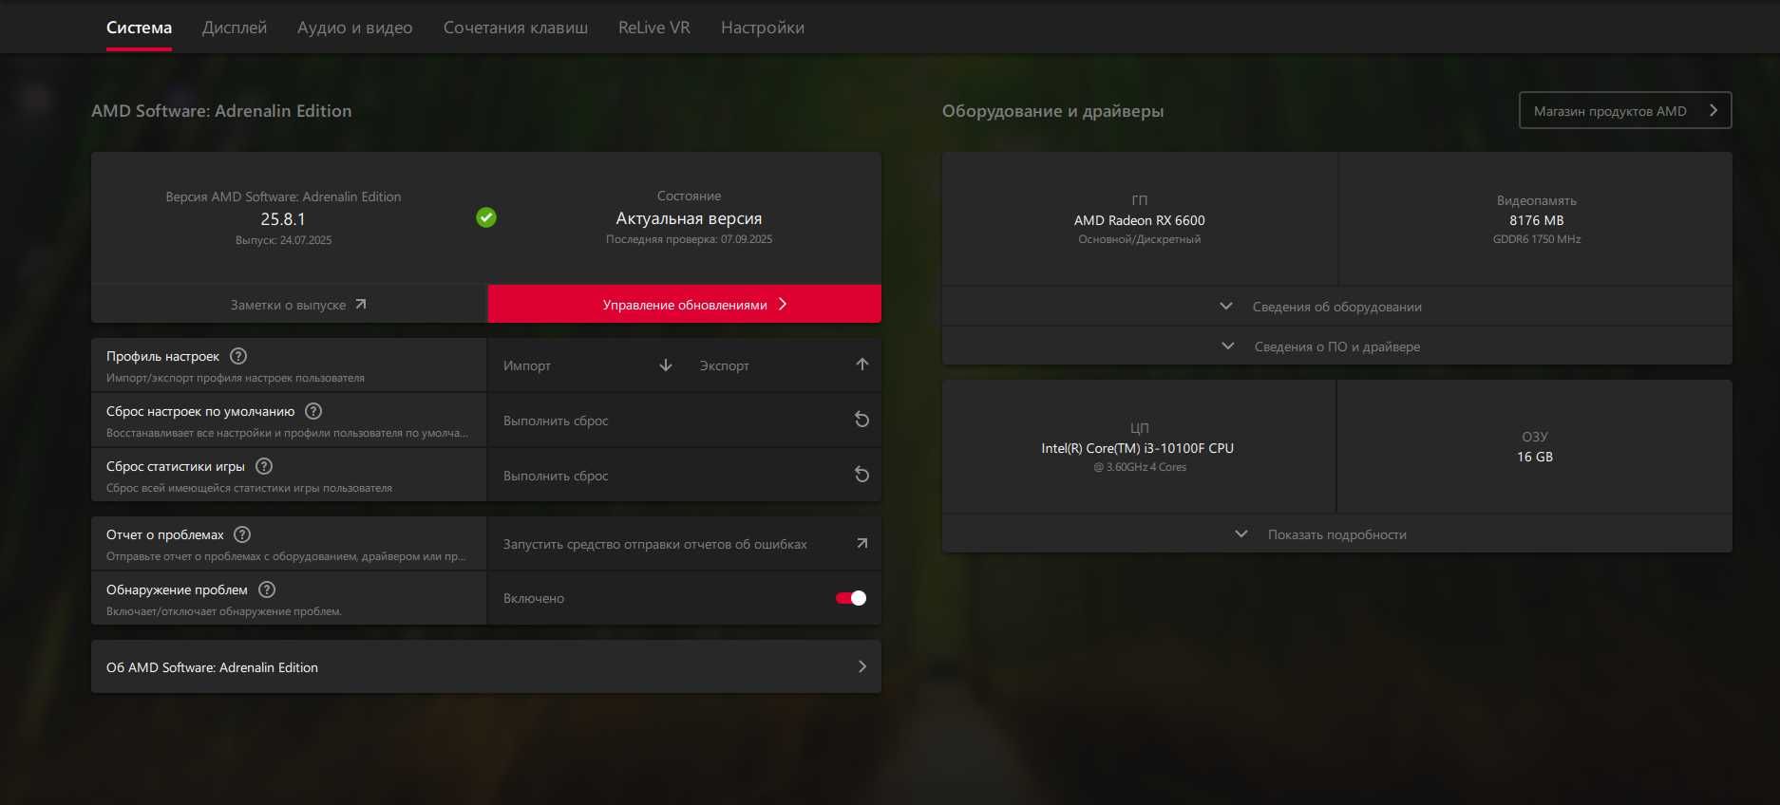This screenshot has width=1780, height=805.
Task: Open help icon for Обнаружение проблем
Action: click(267, 590)
